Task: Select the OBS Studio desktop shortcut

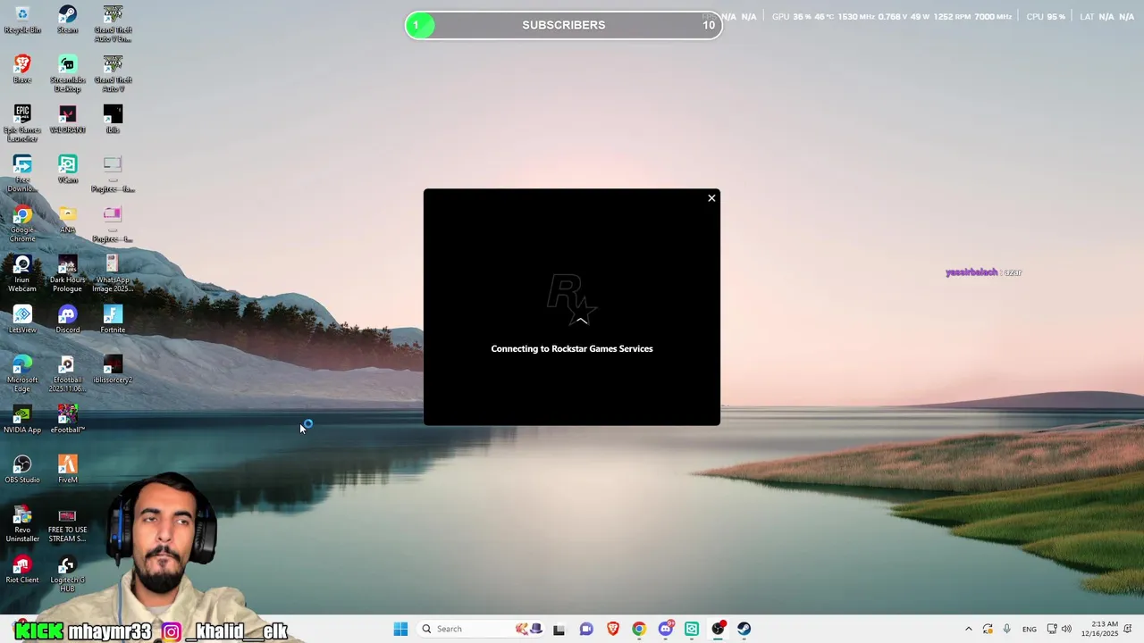Action: click(22, 471)
